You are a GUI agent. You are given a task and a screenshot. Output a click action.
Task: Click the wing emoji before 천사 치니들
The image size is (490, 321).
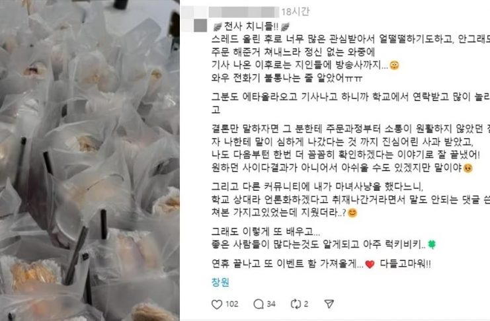[217, 27]
